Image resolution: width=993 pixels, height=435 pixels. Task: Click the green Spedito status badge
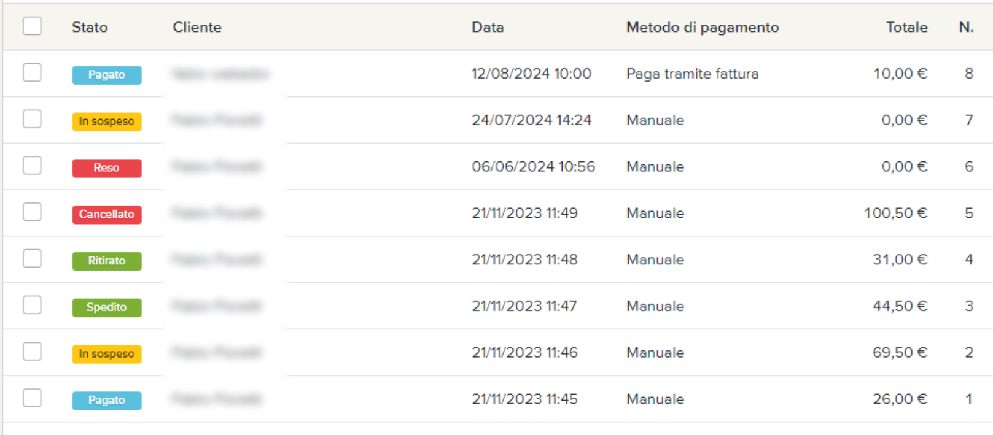[x=107, y=307]
